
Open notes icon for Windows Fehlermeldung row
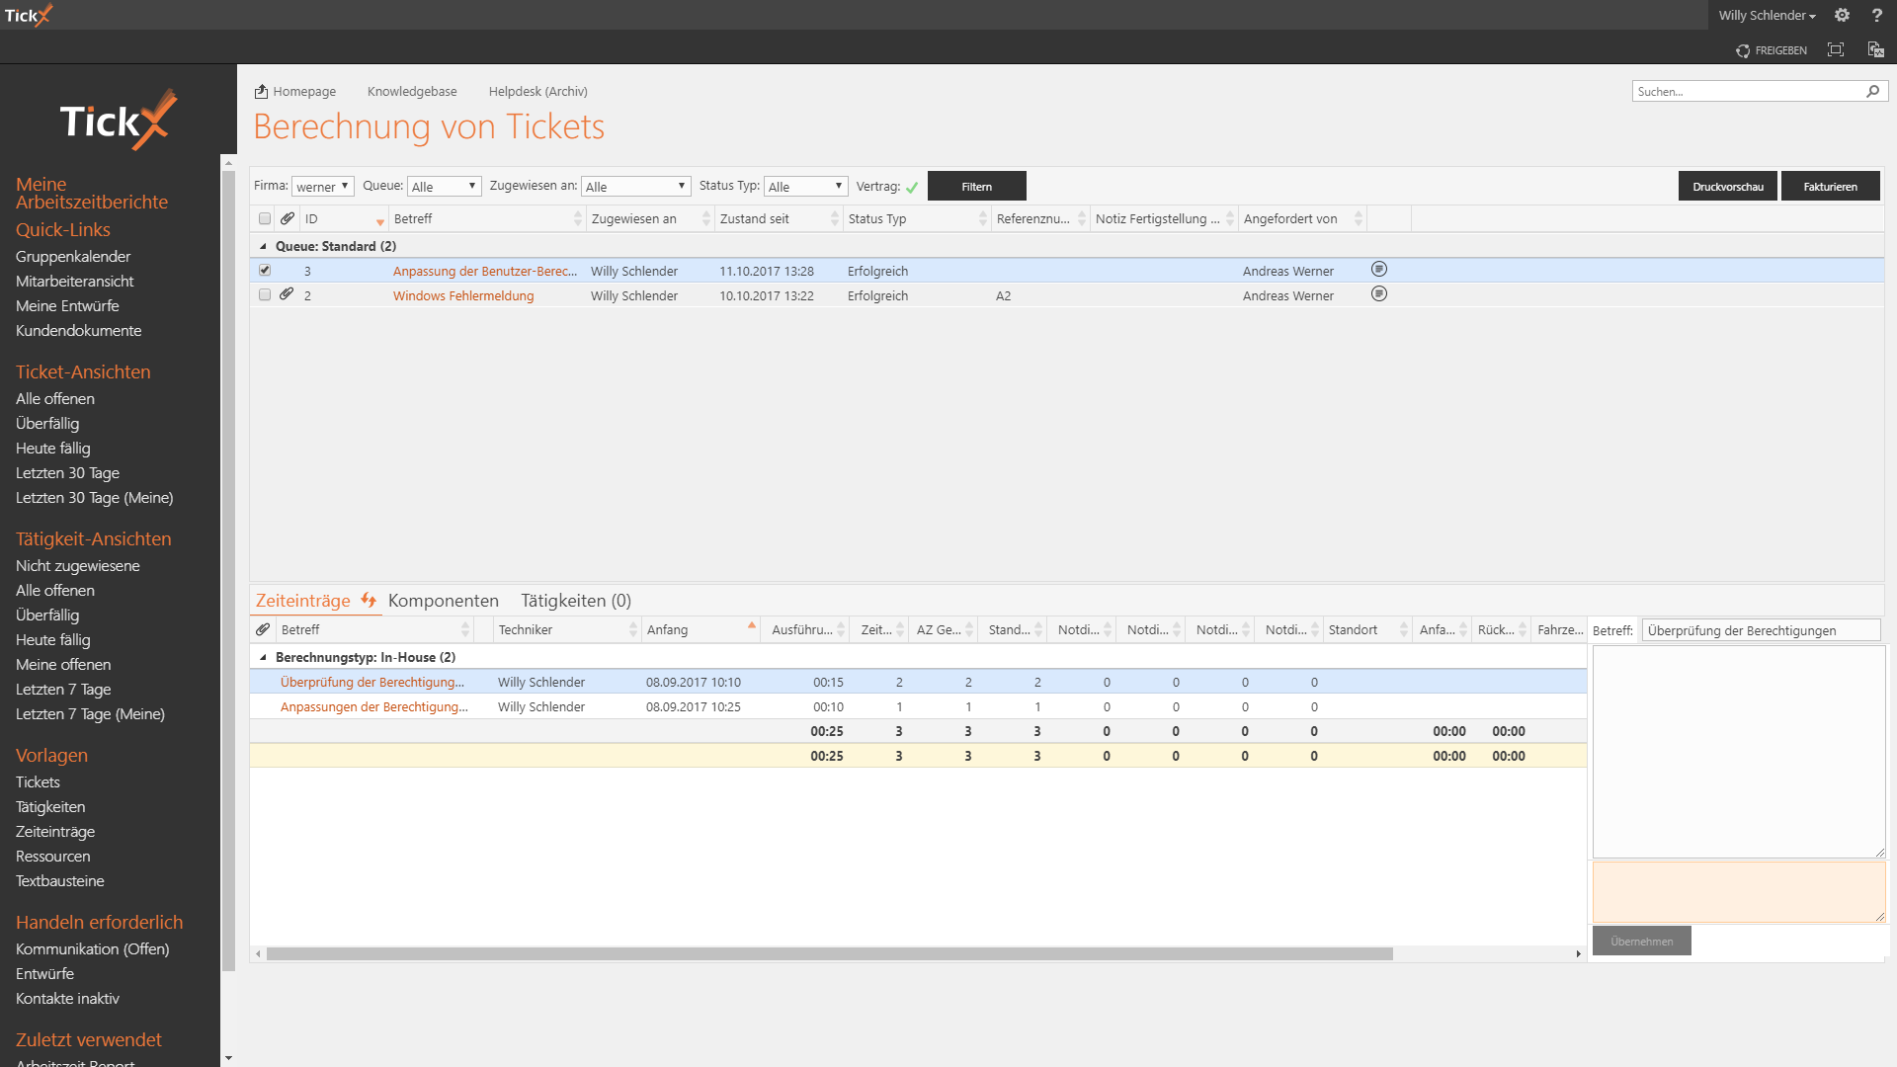(x=1379, y=293)
